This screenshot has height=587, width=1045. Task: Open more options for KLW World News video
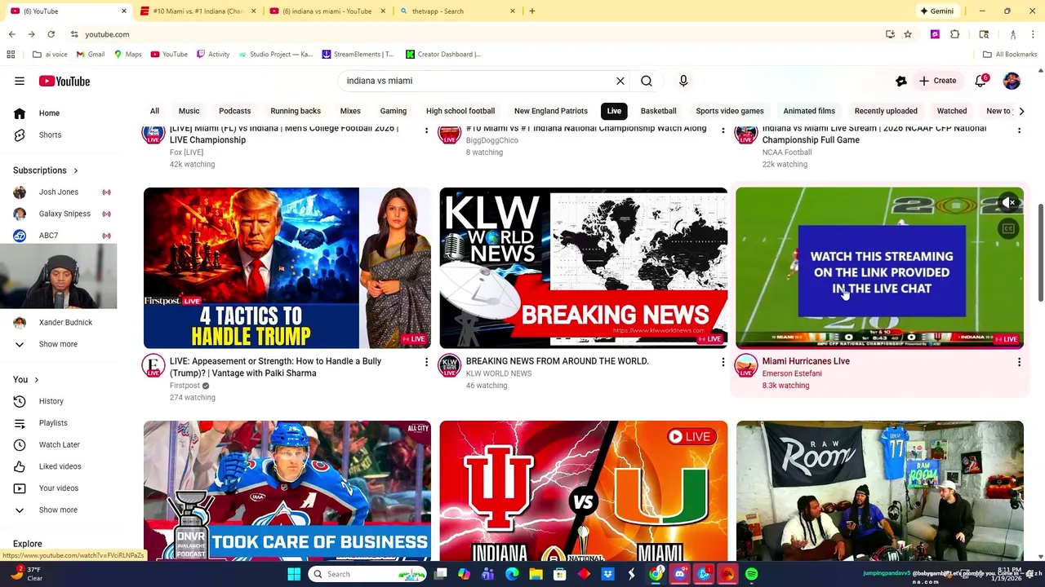pyautogui.click(x=723, y=361)
